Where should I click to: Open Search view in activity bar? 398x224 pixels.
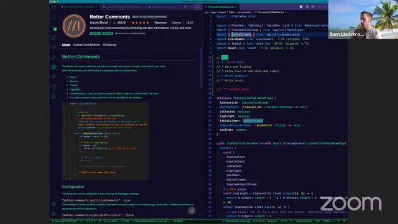click(53, 18)
